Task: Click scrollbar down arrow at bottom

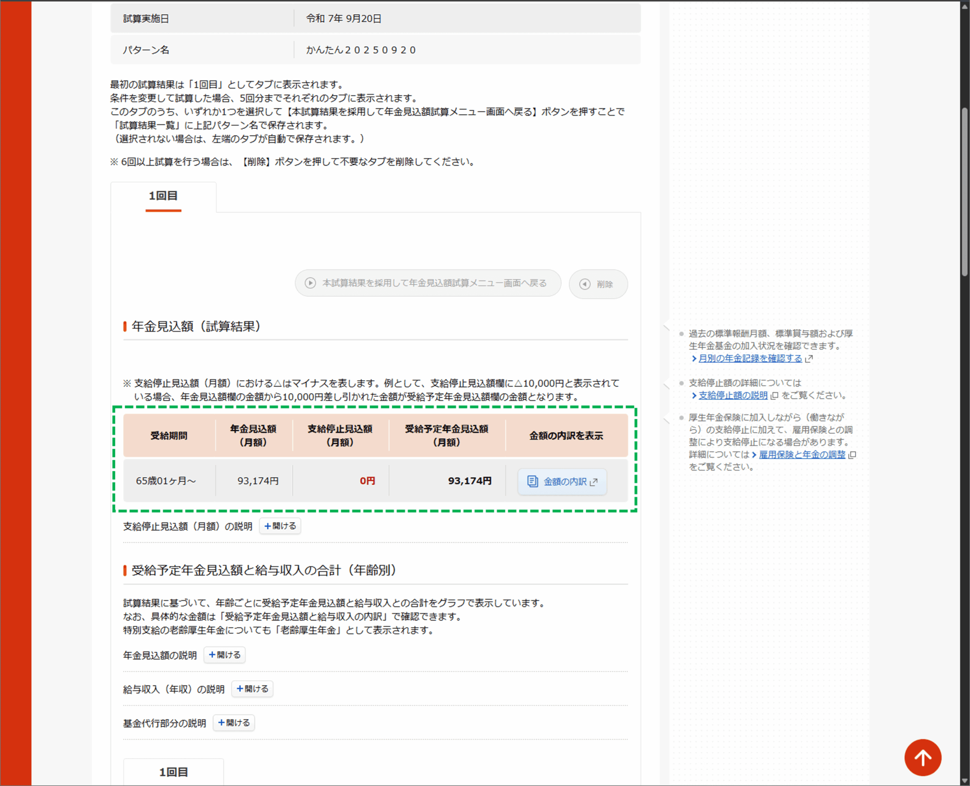Action: [x=964, y=780]
